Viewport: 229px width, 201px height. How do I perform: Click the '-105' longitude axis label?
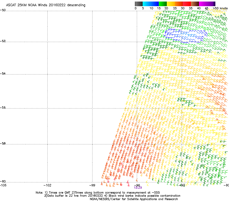pyautogui.click(x=3, y=185)
